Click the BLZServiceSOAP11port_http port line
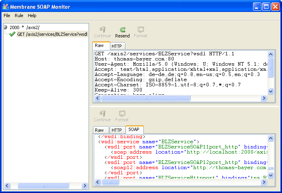282x193 pixels. click(x=186, y=147)
